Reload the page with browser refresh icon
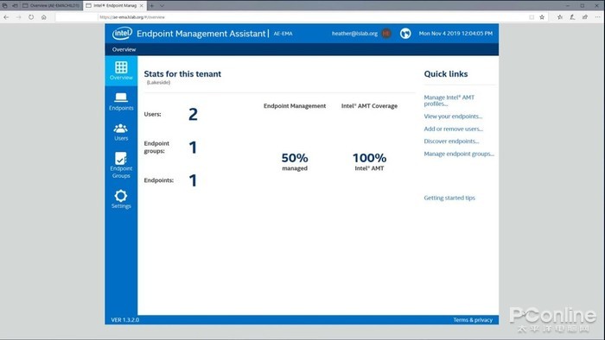605x340 pixels. [x=31, y=17]
